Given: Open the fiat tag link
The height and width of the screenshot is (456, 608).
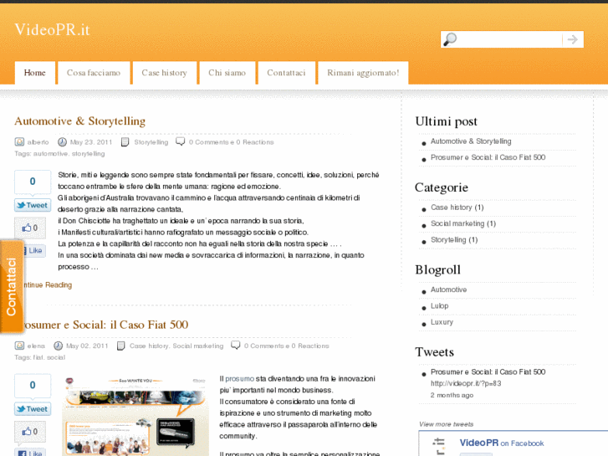Looking at the screenshot, I should (x=38, y=357).
